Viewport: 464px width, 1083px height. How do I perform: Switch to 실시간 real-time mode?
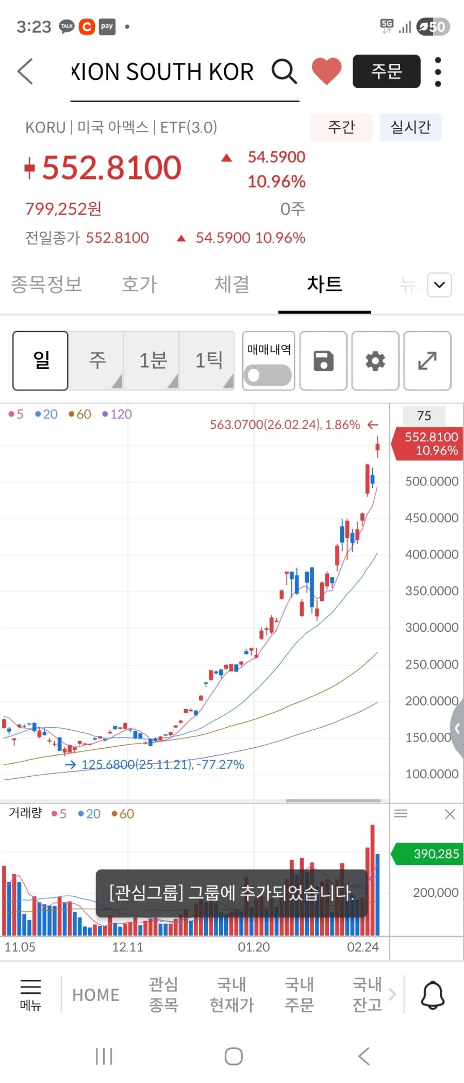[x=410, y=127]
